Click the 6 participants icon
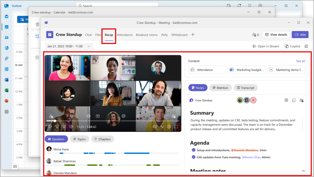 pos(255,35)
